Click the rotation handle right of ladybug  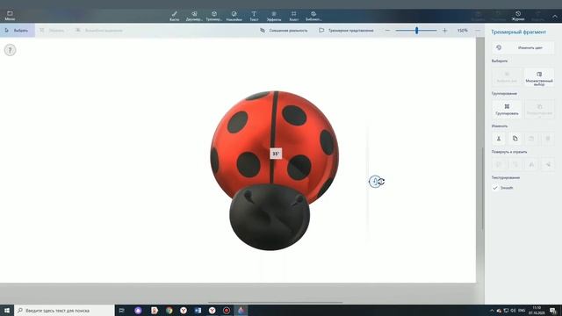point(376,182)
